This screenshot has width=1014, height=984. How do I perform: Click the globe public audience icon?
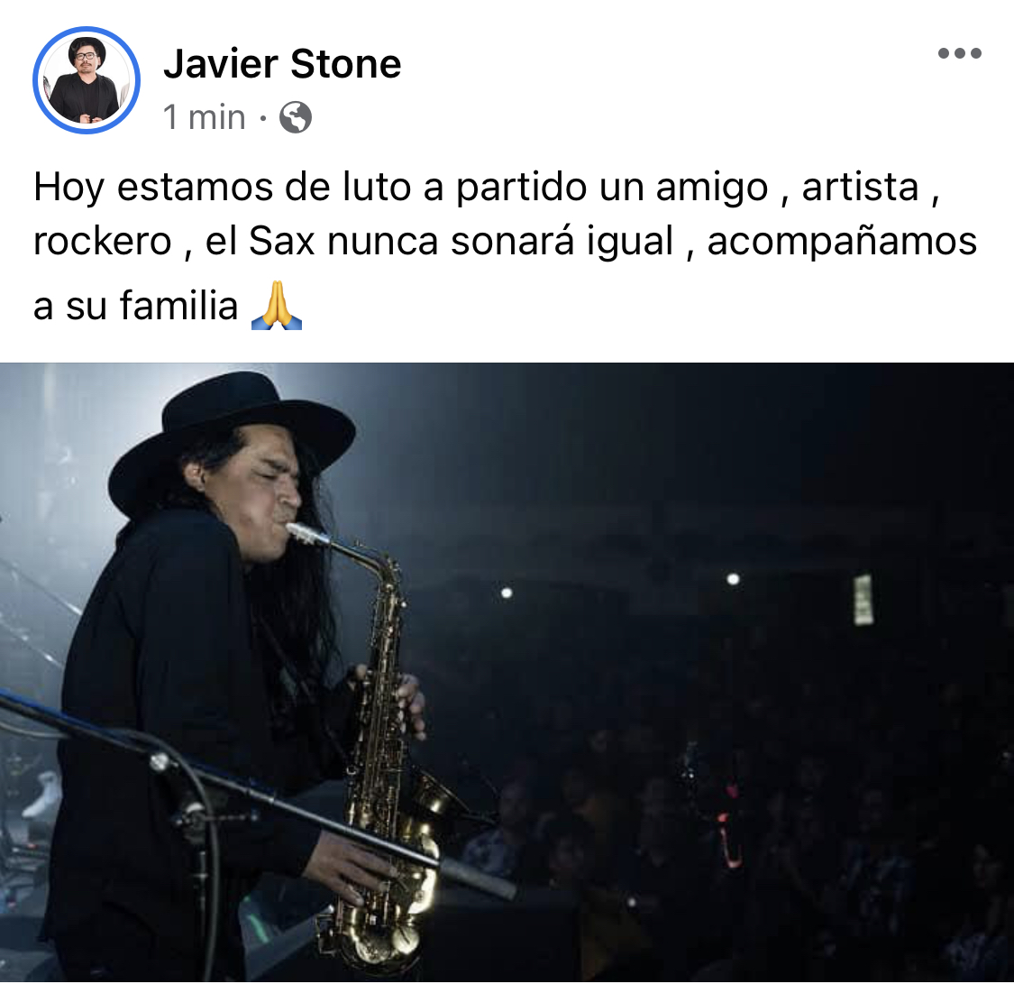[x=296, y=118]
